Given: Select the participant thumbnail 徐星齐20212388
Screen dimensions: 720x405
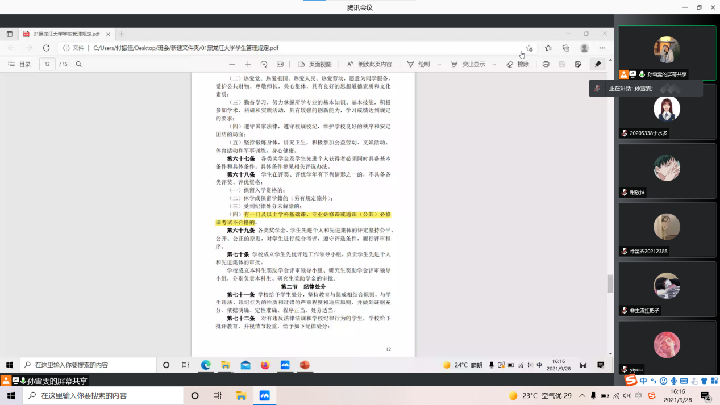Looking at the screenshot, I should [x=667, y=230].
